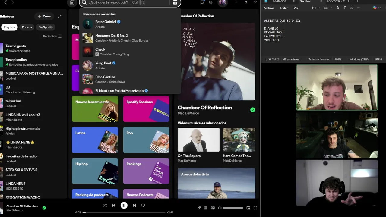
Task: Insert link in Notepad toolbar
Action: (351, 8)
